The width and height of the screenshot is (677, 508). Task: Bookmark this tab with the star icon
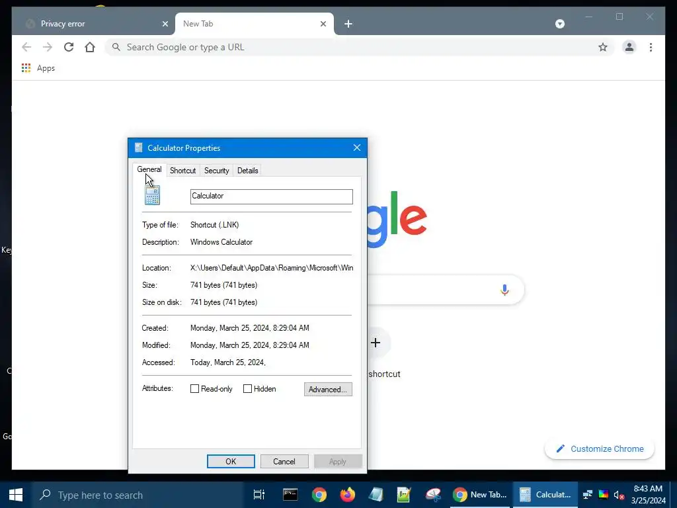603,47
